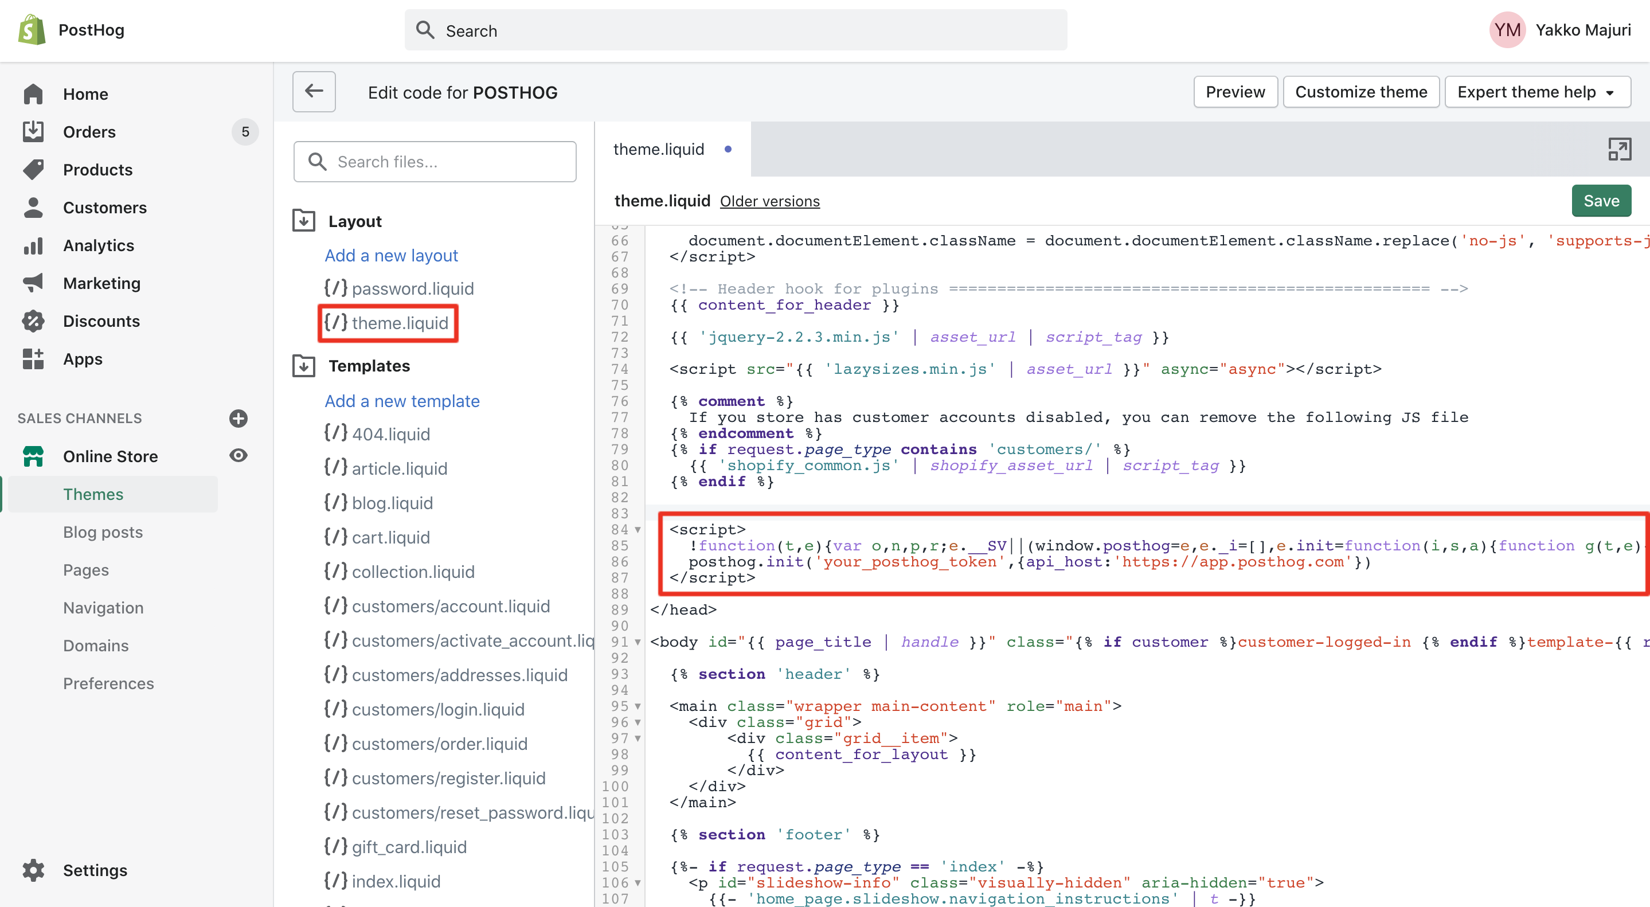The width and height of the screenshot is (1650, 907).
Task: Click the YM user avatar
Action: click(x=1507, y=29)
